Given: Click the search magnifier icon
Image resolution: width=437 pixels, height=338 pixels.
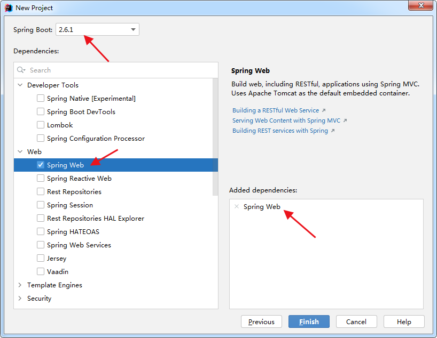Looking at the screenshot, I should (x=21, y=70).
